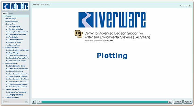194x106 pixels.
Task: Click the play button in the player bar
Action: point(39,102)
